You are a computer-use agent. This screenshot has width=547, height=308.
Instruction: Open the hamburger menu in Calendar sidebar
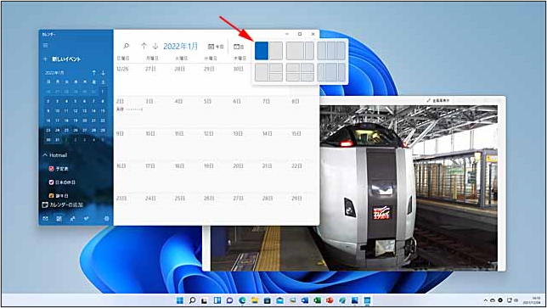(45, 46)
